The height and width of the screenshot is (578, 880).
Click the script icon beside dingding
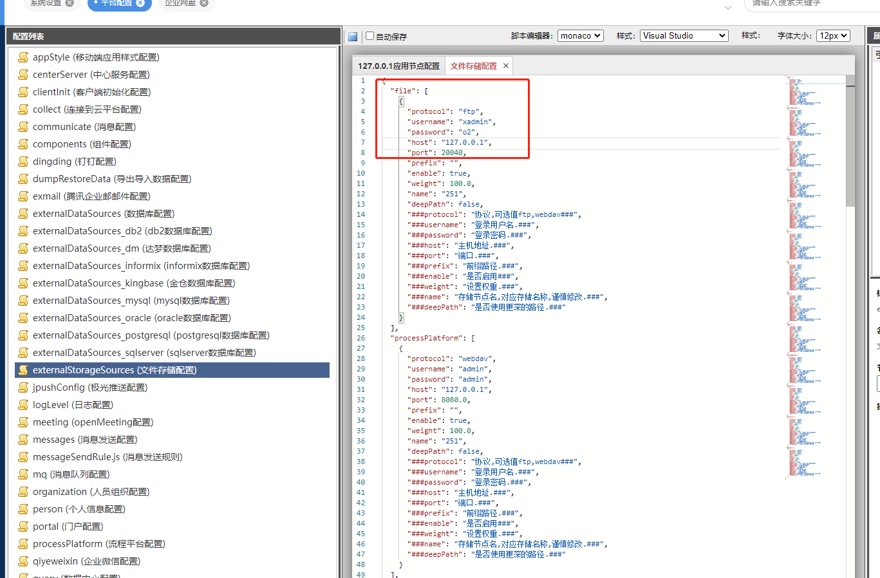(x=23, y=162)
